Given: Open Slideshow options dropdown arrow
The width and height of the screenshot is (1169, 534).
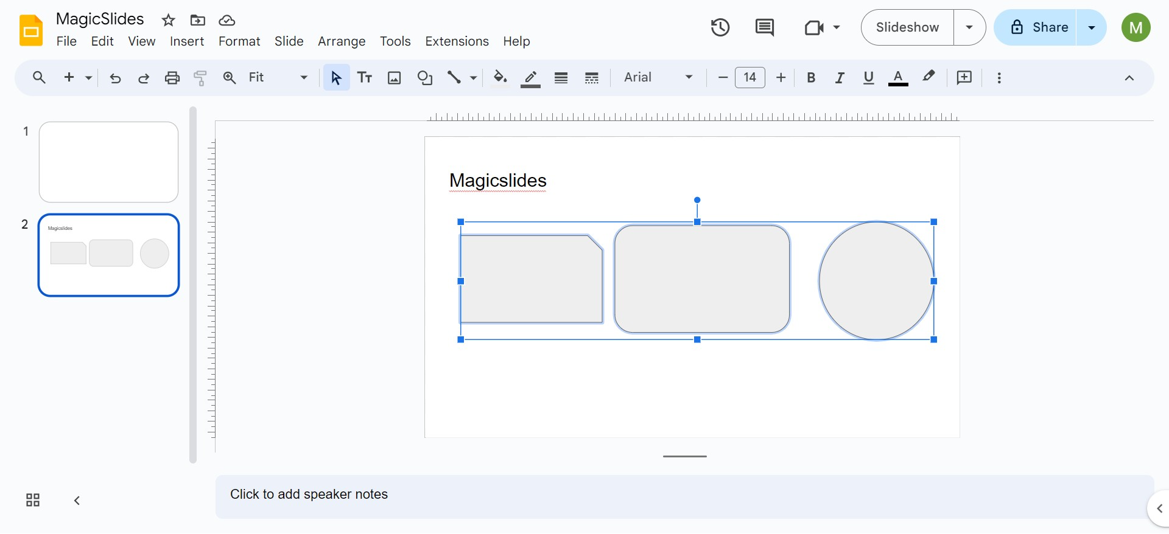Looking at the screenshot, I should 969,27.
